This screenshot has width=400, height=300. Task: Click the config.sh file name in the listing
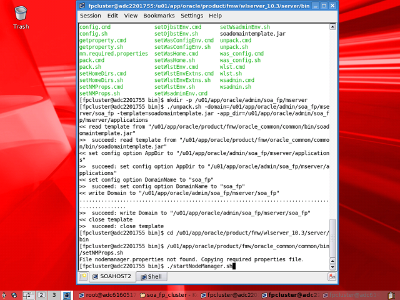pyautogui.click(x=93, y=34)
